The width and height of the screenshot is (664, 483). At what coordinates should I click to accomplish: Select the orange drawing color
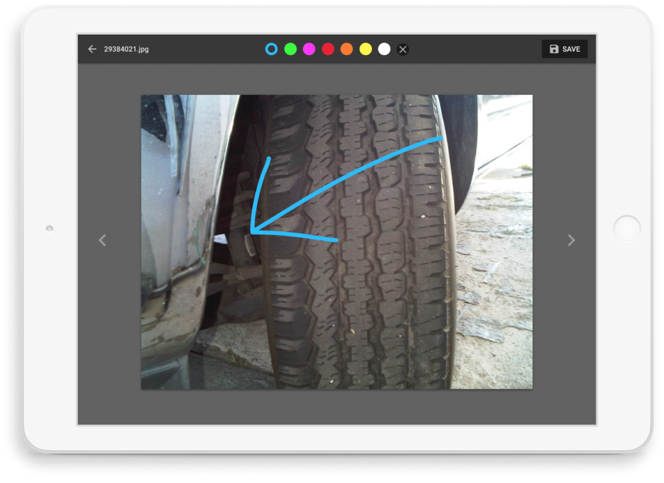coord(346,49)
